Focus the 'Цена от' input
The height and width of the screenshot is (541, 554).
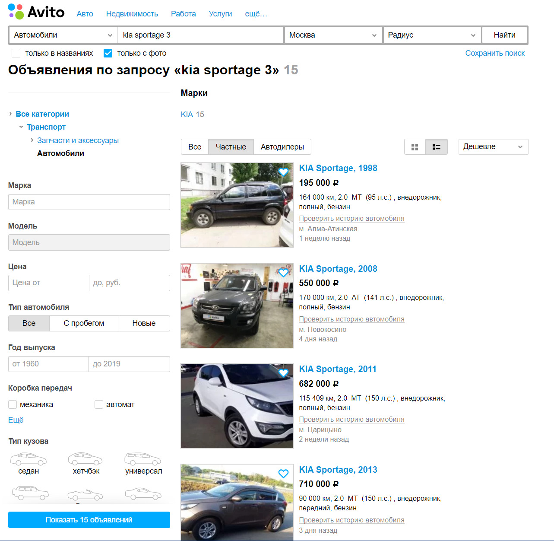click(x=48, y=283)
